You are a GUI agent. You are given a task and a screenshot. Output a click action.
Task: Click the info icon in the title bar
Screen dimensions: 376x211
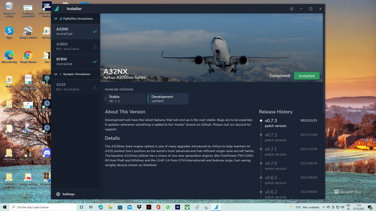pos(292,8)
